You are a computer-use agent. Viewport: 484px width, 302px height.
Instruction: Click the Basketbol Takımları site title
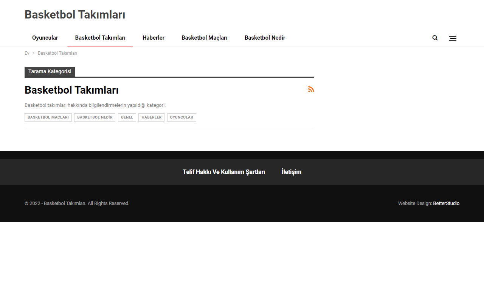point(75,15)
